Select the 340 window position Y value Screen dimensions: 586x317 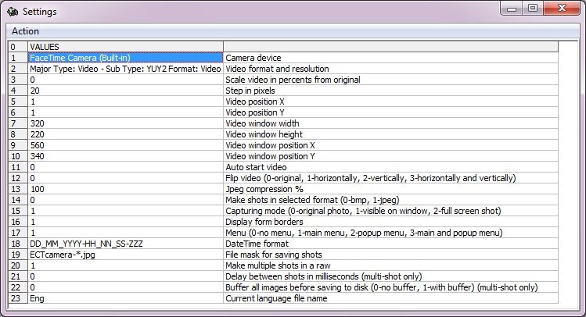(125, 156)
